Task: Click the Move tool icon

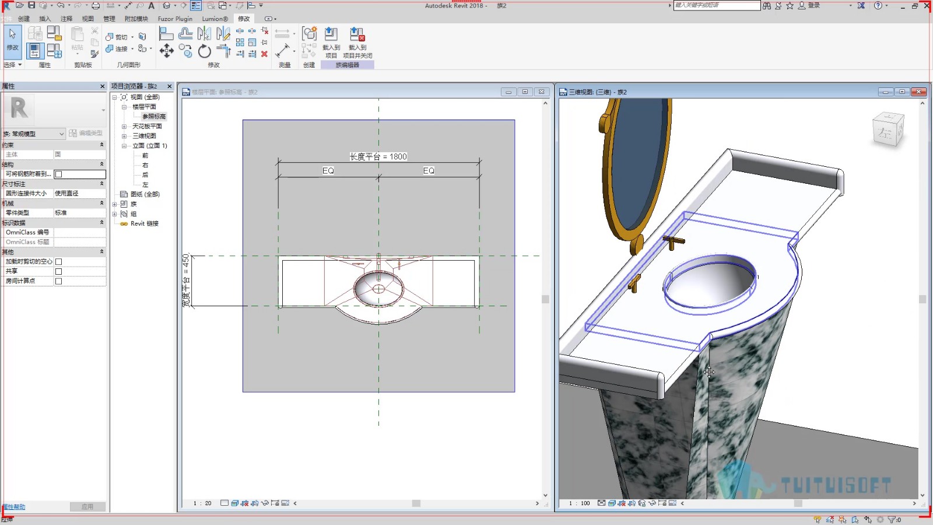Action: point(166,51)
